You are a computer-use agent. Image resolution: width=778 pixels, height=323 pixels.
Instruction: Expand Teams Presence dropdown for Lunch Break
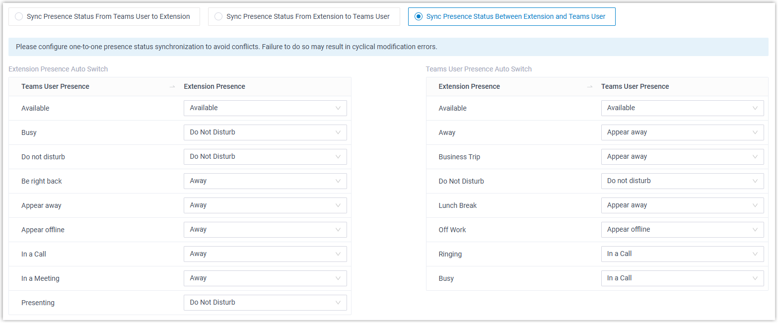(x=682, y=205)
